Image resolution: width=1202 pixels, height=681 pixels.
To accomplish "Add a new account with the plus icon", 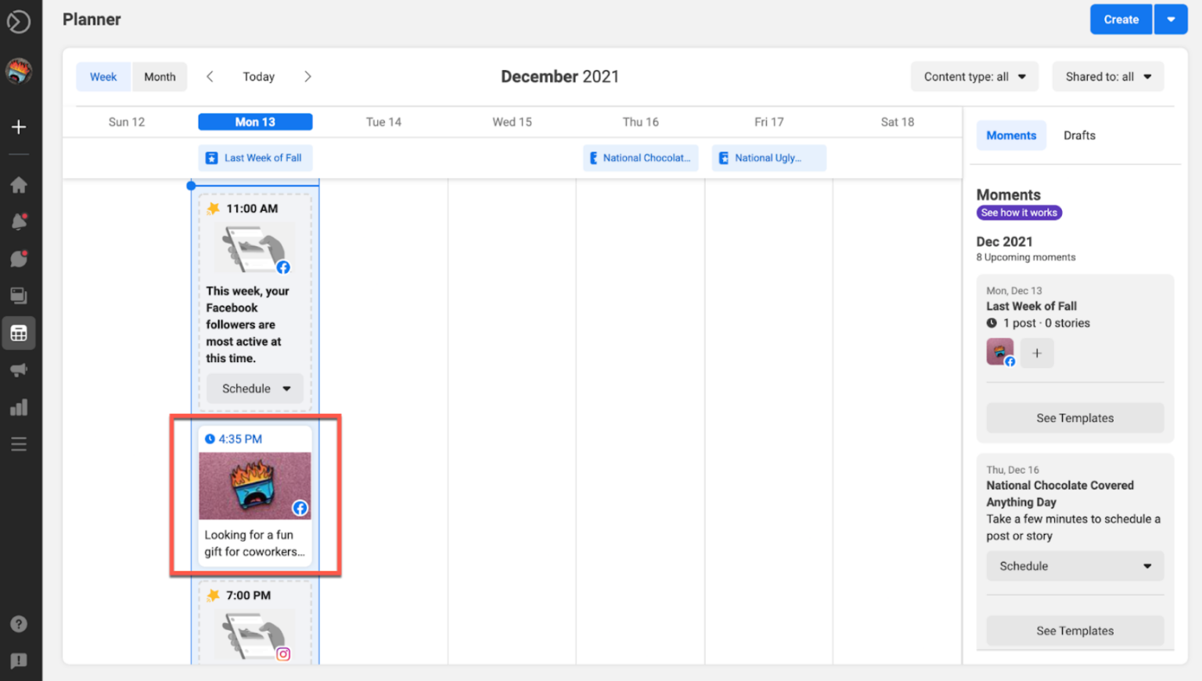I will pos(19,127).
